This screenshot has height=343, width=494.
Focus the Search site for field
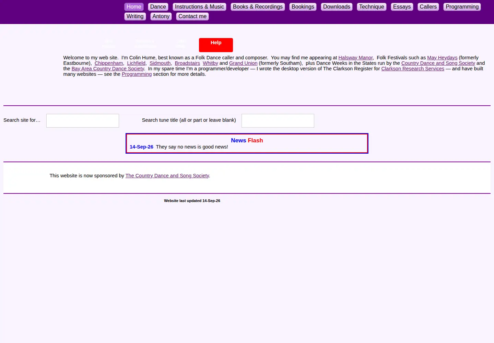83,121
